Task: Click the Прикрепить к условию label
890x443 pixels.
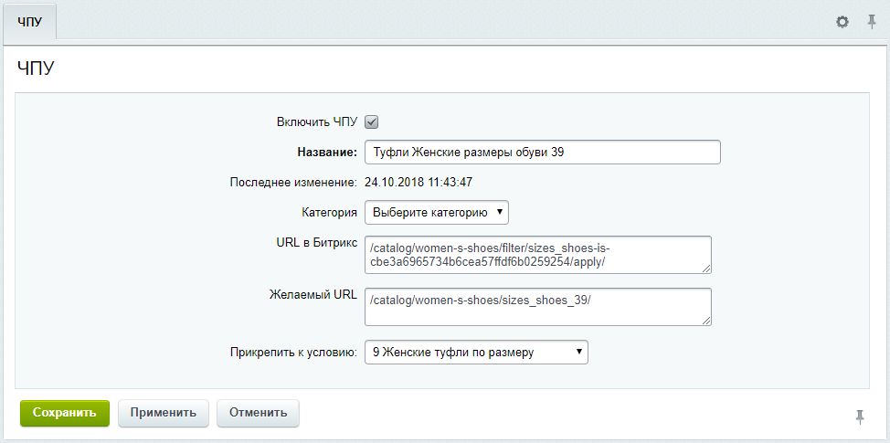Action: click(294, 352)
